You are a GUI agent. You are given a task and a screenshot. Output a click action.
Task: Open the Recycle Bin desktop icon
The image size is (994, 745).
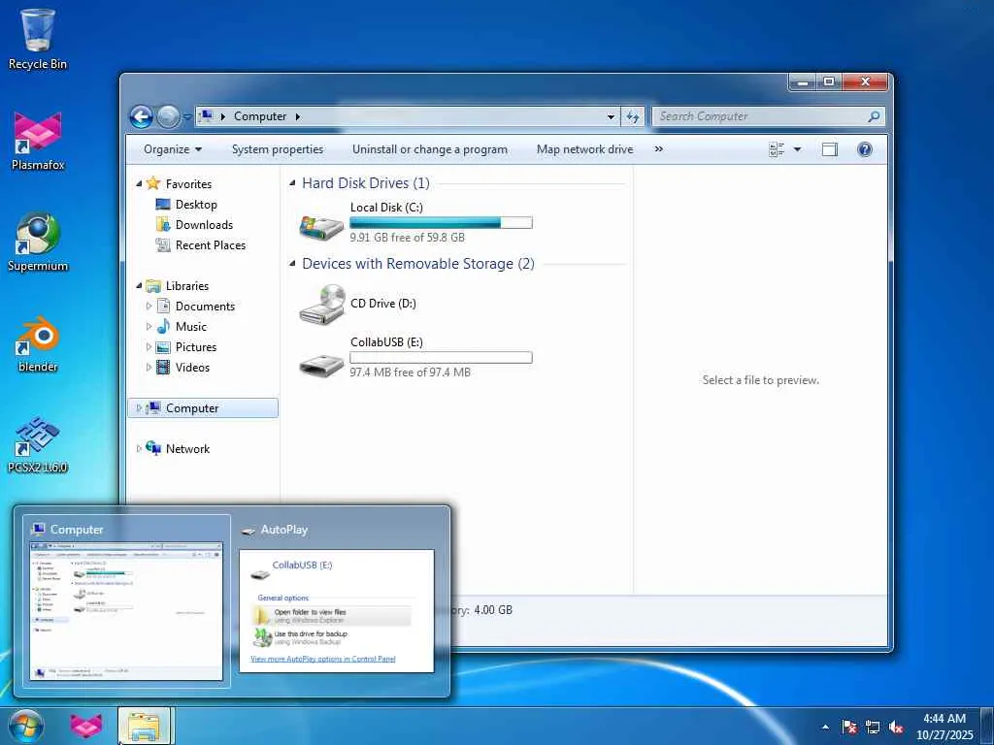(x=38, y=38)
